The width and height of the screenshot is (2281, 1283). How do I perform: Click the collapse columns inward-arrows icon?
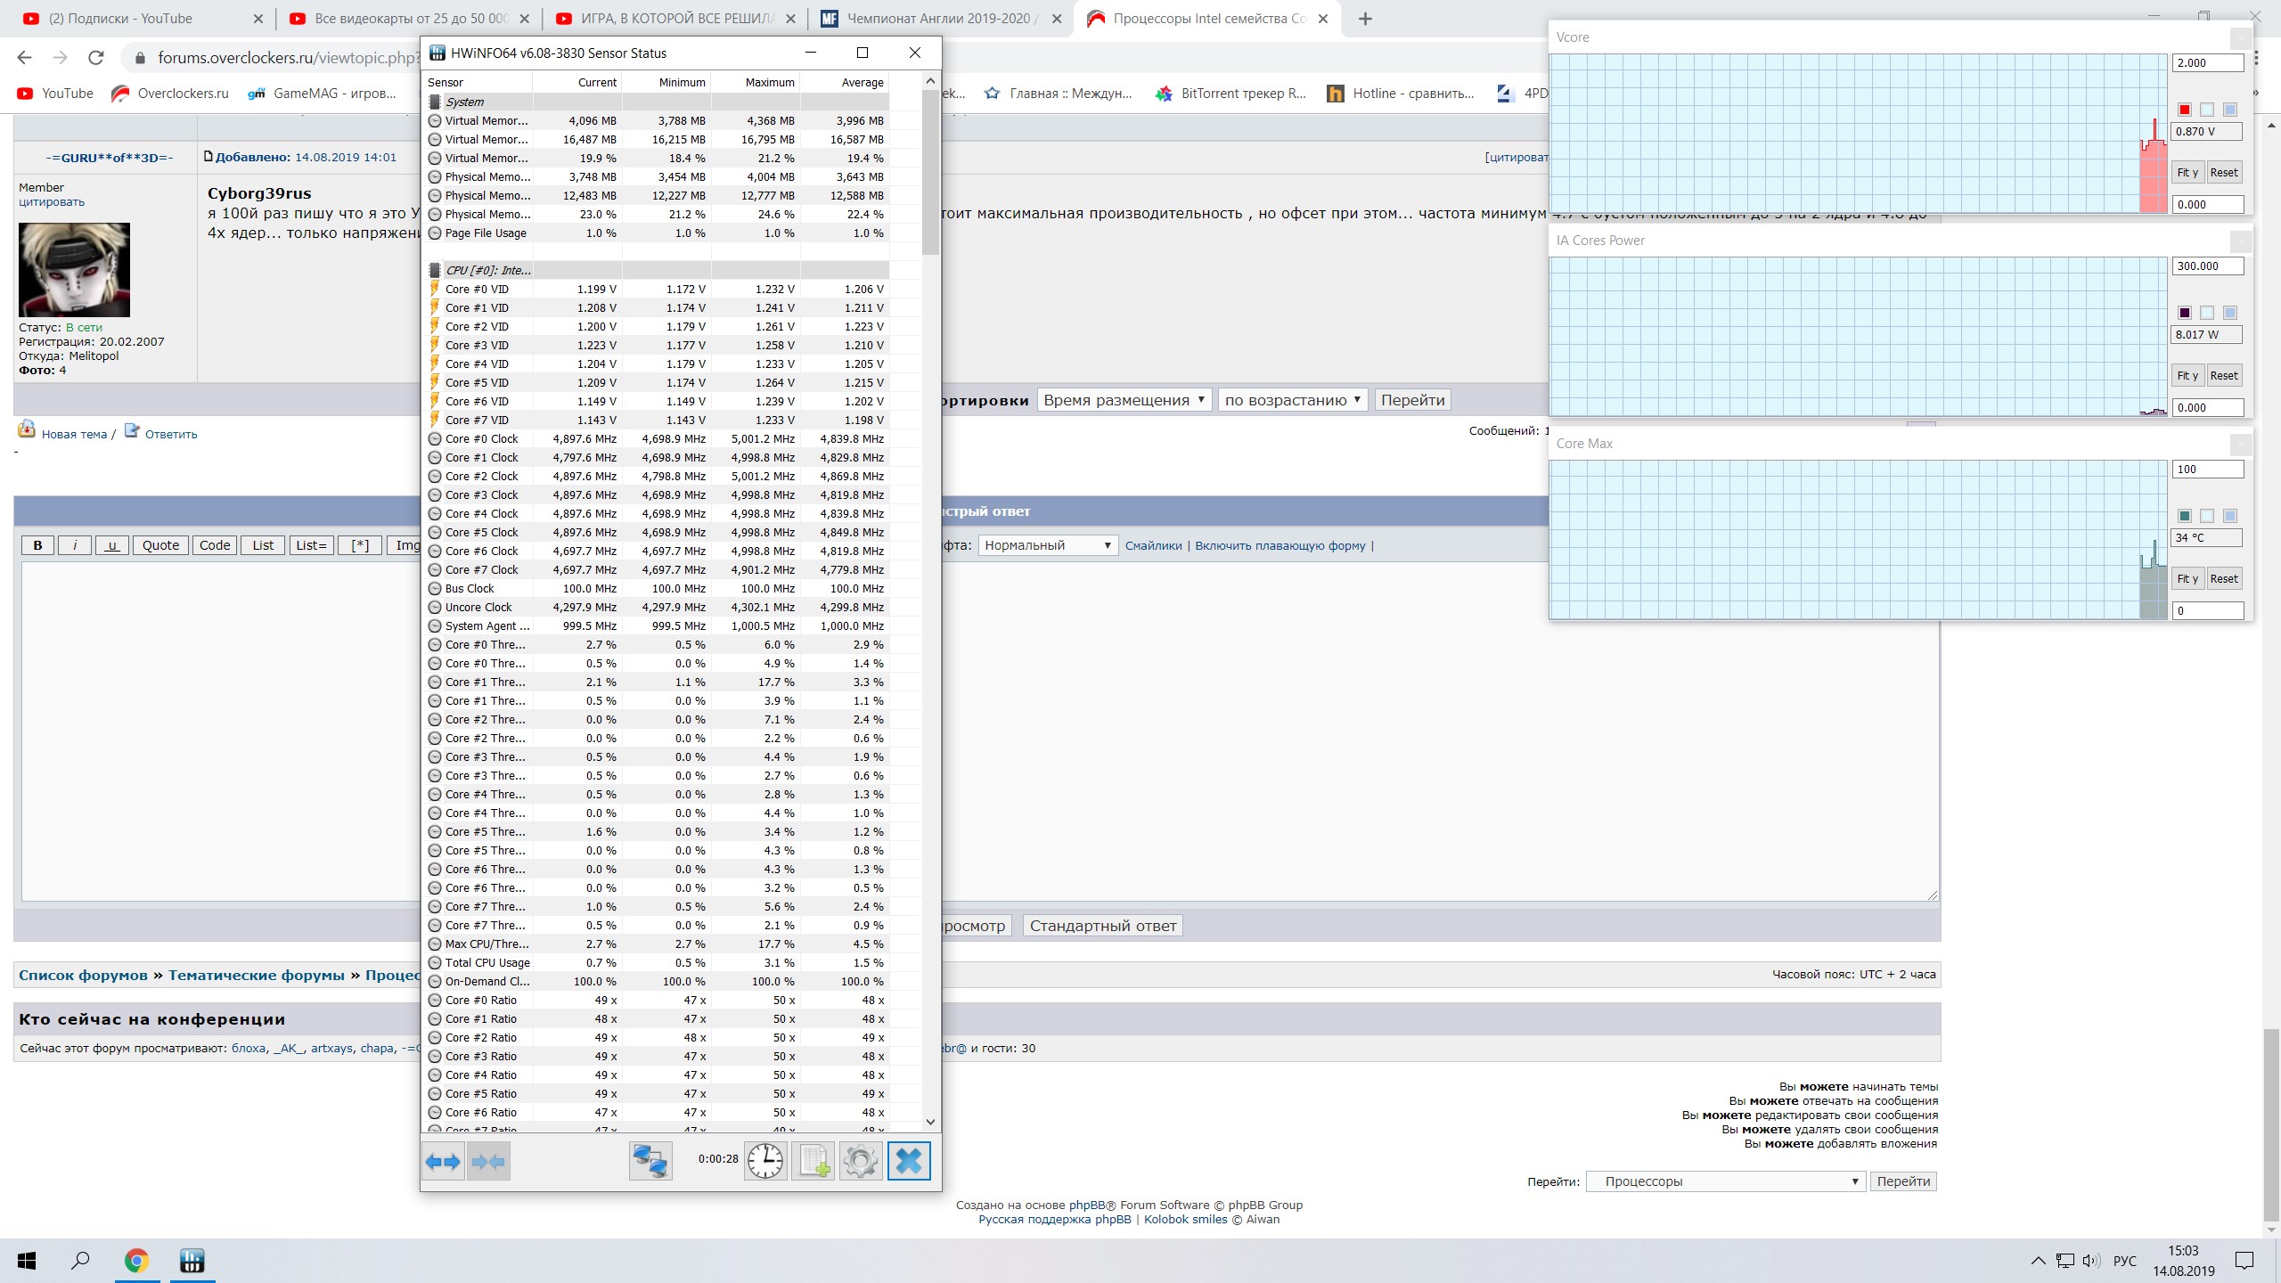488,1161
